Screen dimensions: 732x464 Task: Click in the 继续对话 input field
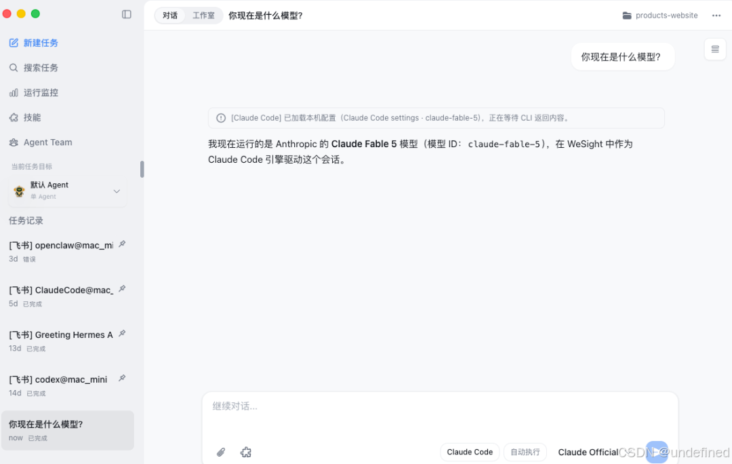point(440,414)
